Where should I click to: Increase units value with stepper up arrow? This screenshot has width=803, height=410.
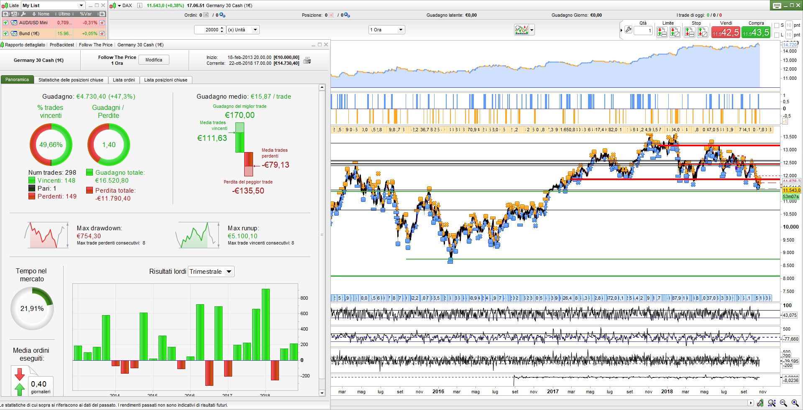(x=222, y=28)
